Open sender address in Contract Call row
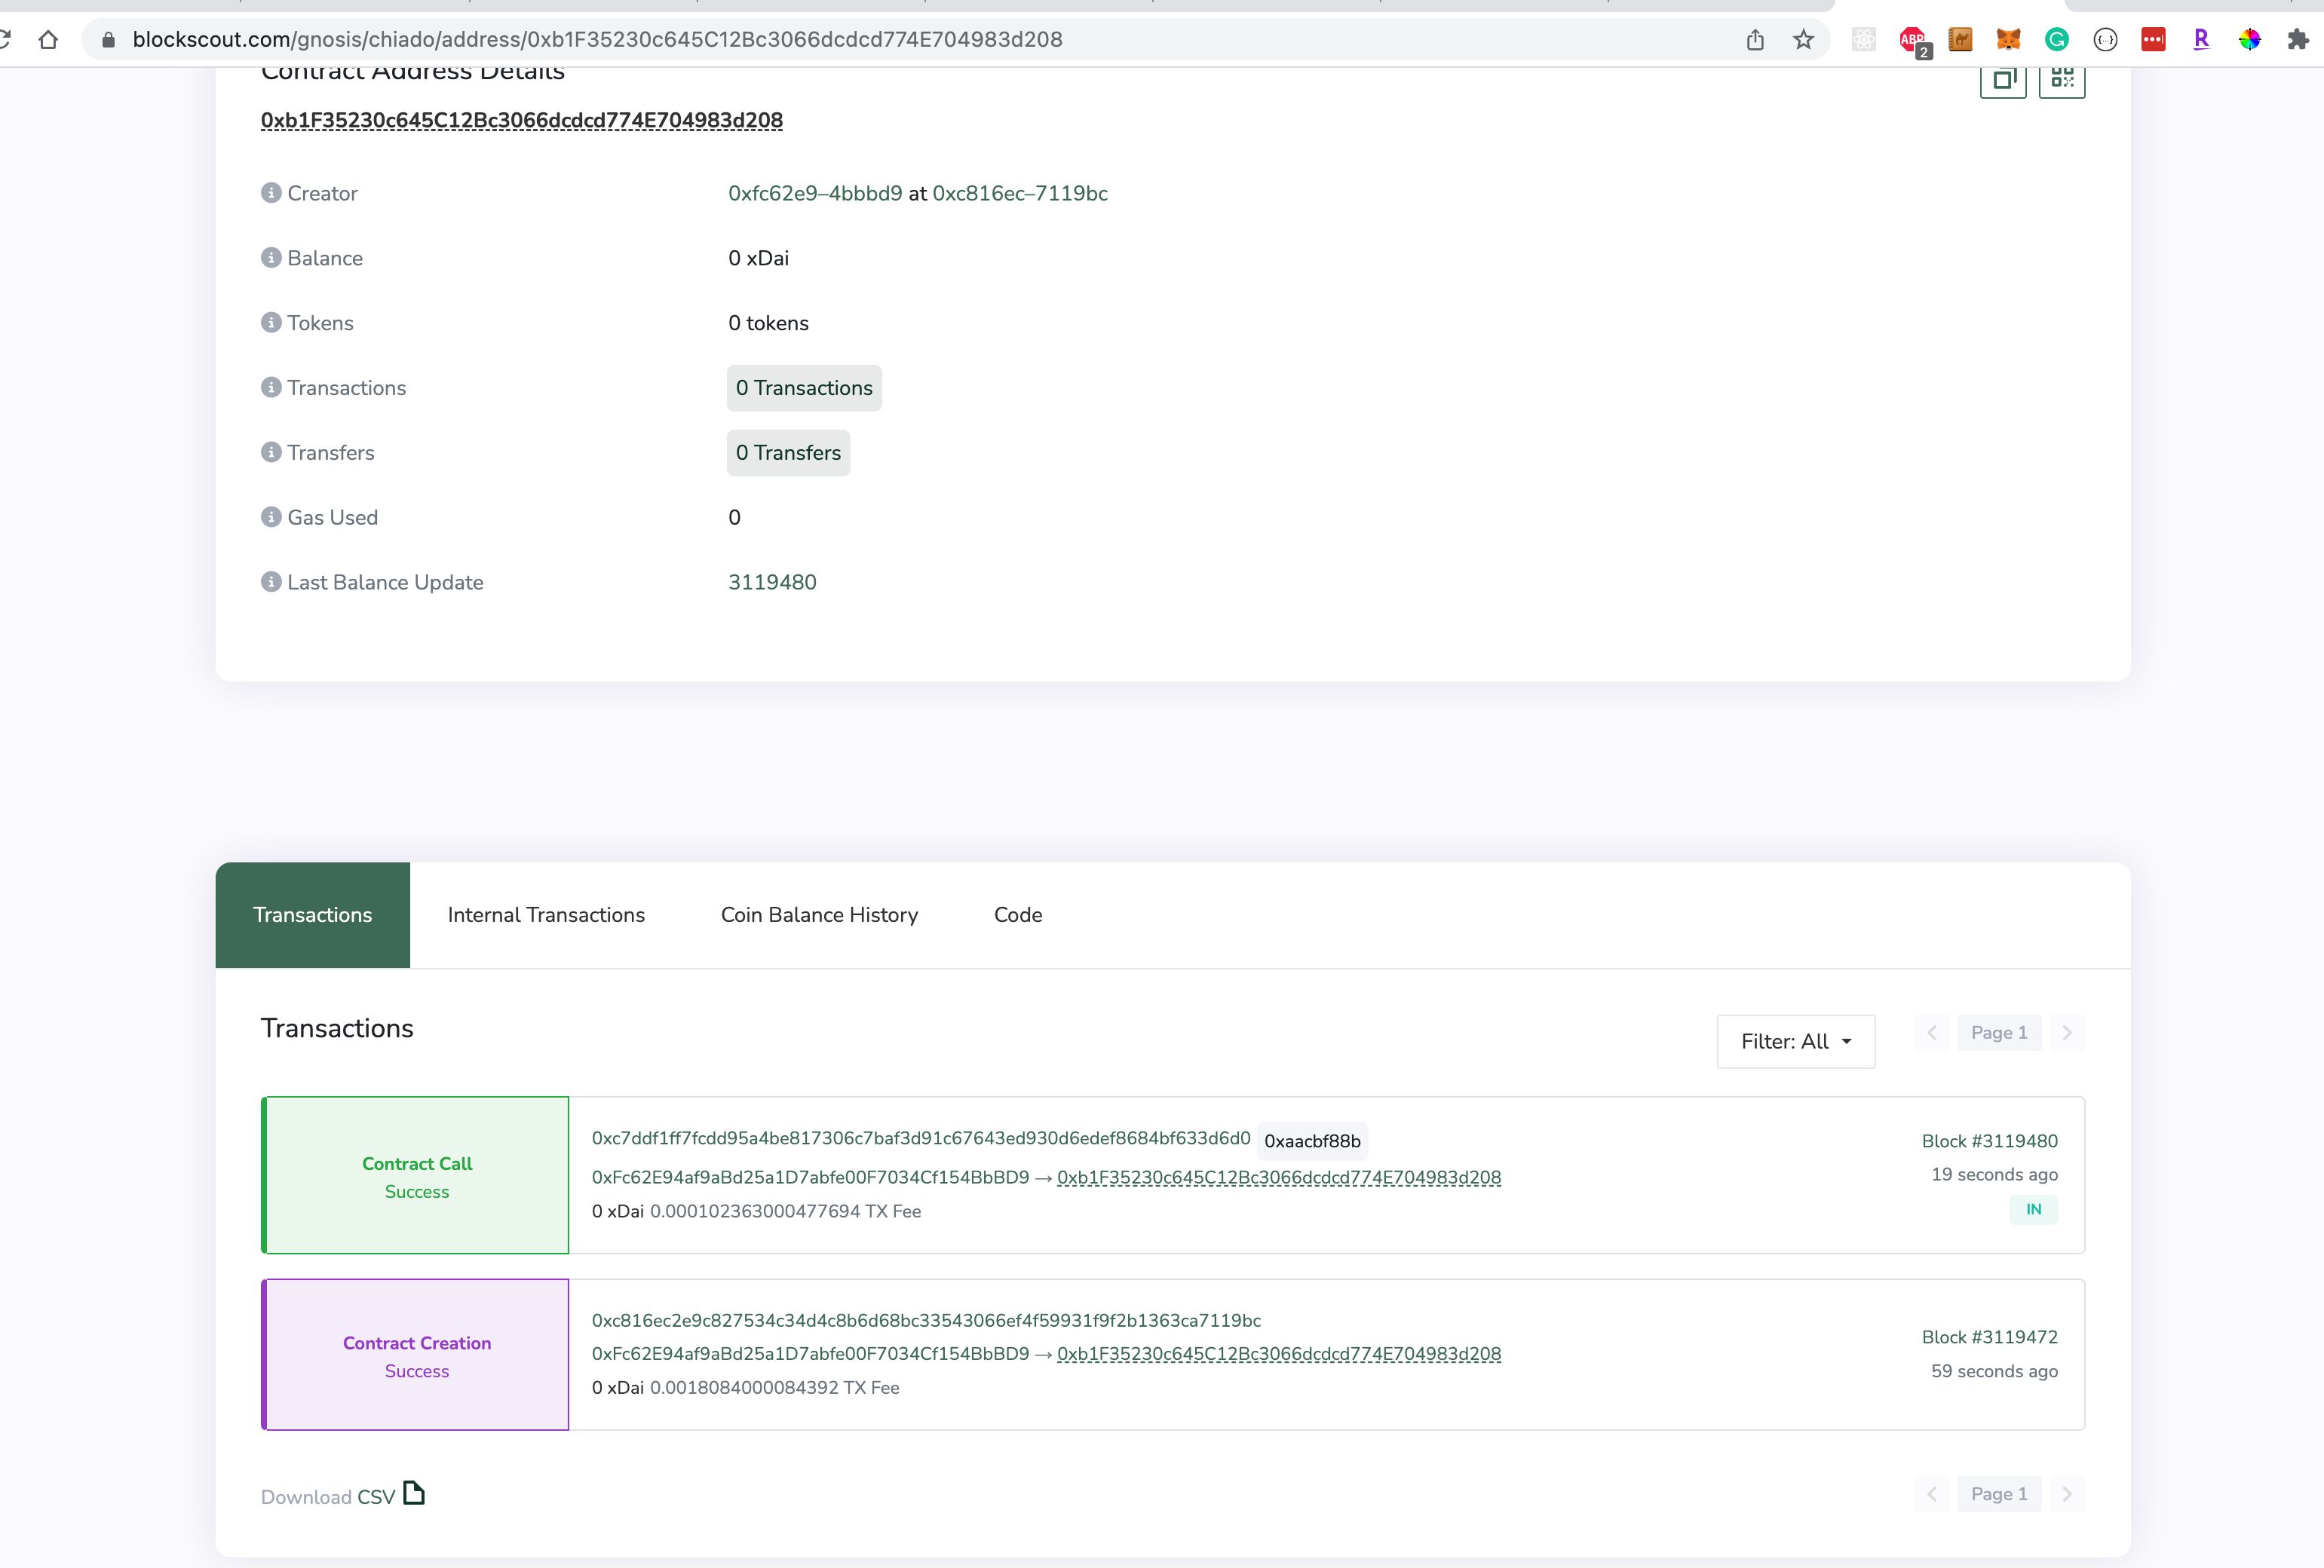This screenshot has width=2324, height=1568. pos(810,1177)
